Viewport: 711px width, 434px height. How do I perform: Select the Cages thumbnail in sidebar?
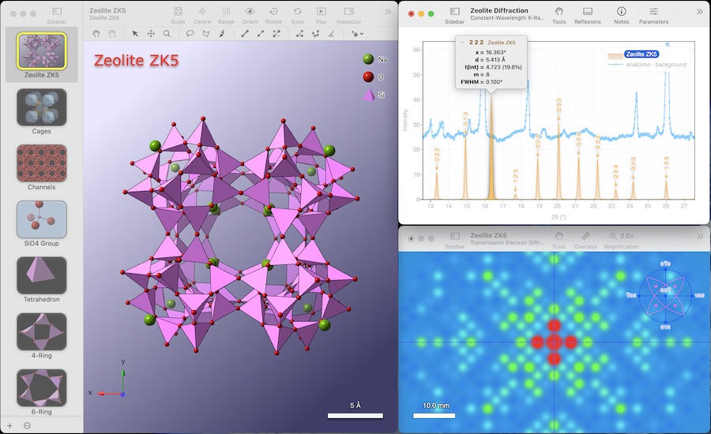(41, 107)
